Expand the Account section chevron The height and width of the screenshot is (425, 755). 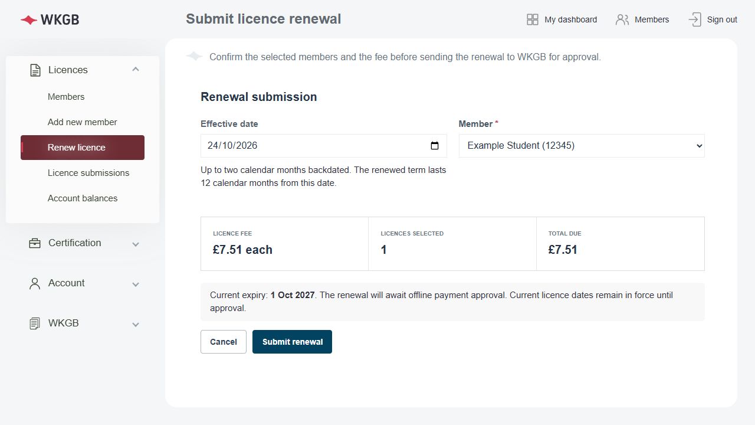136,284
